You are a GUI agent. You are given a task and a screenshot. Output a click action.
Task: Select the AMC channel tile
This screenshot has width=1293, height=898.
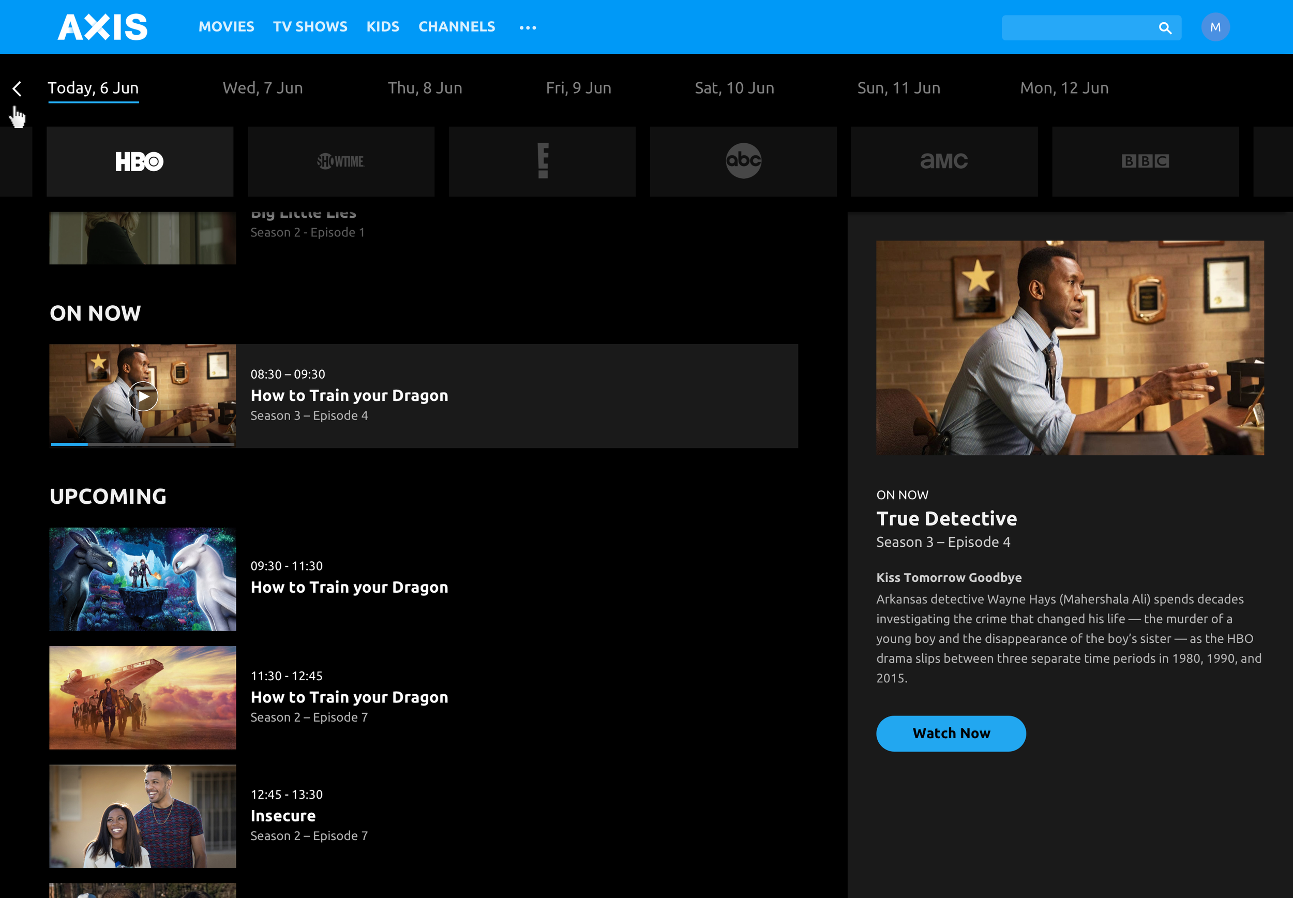click(x=944, y=161)
